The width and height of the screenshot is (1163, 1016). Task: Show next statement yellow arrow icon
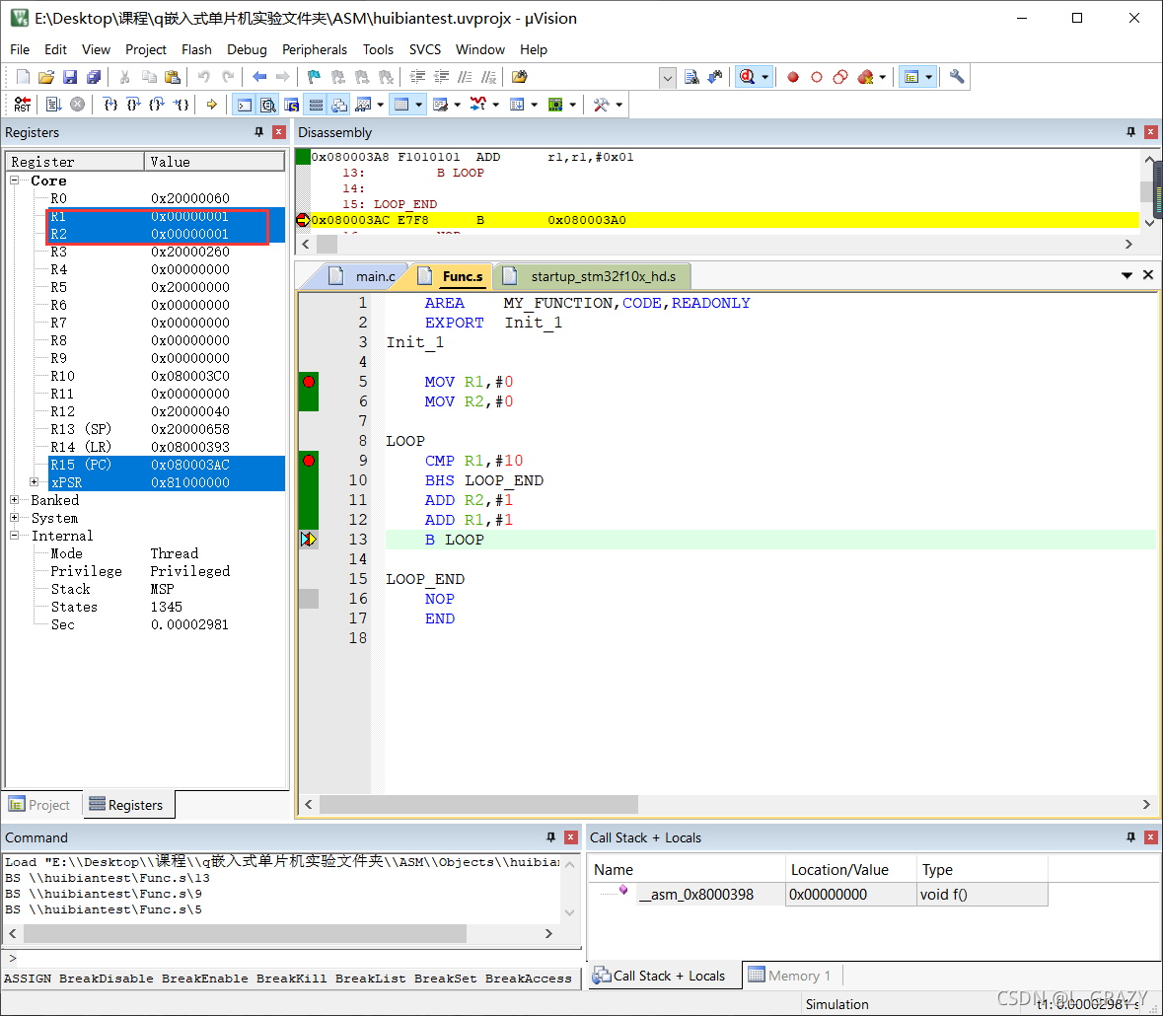pos(211,105)
